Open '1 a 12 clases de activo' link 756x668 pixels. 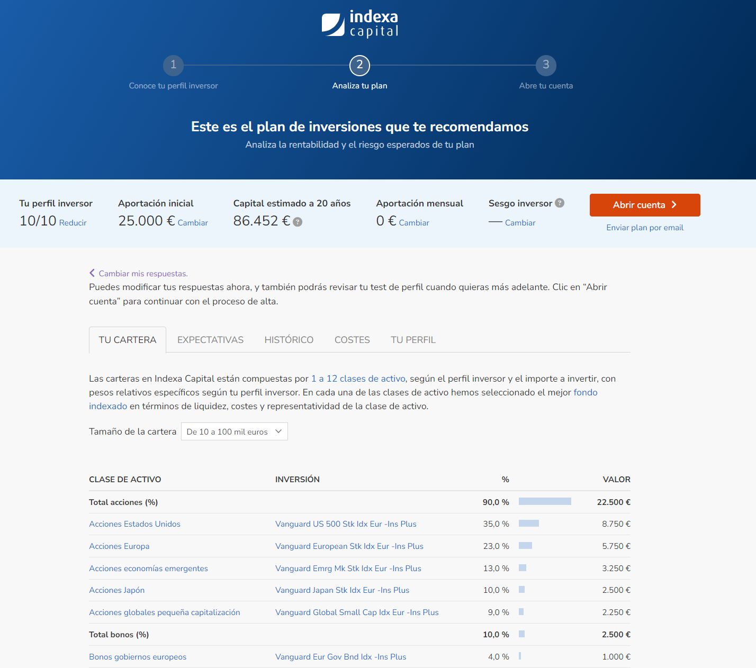[358, 378]
